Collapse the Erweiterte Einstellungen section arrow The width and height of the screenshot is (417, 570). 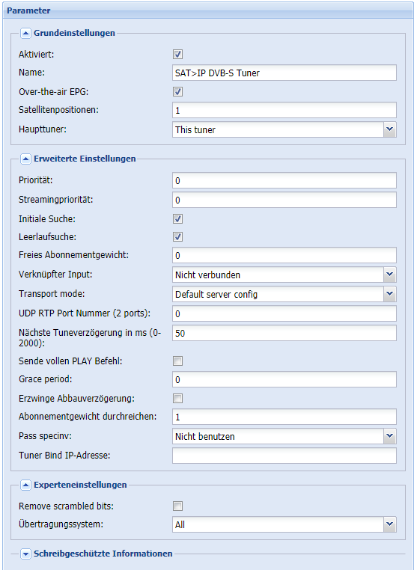pyautogui.click(x=25, y=159)
